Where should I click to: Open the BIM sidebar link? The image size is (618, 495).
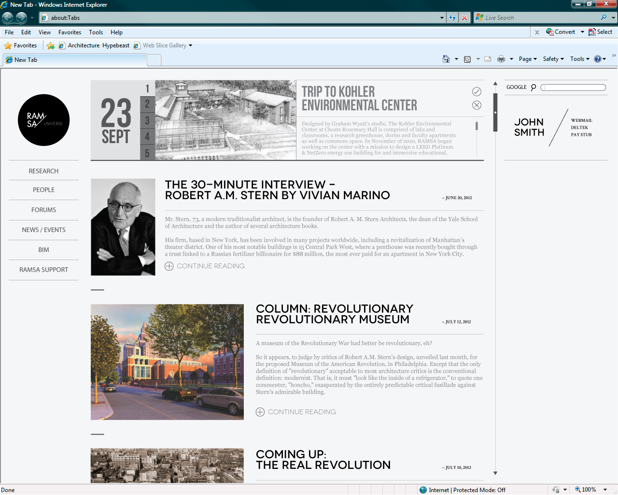[x=43, y=250]
